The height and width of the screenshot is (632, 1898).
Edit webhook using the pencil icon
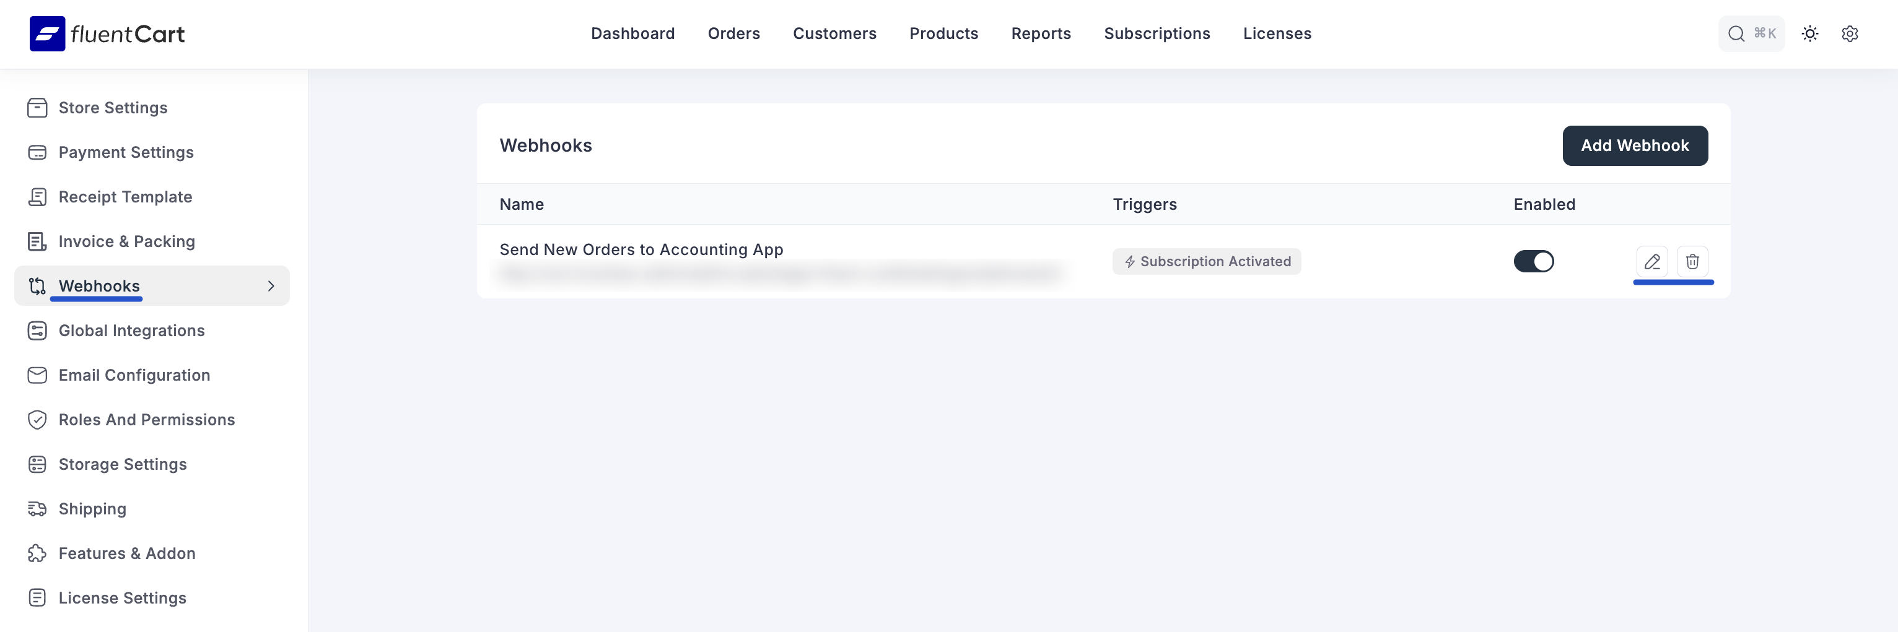[x=1651, y=261]
